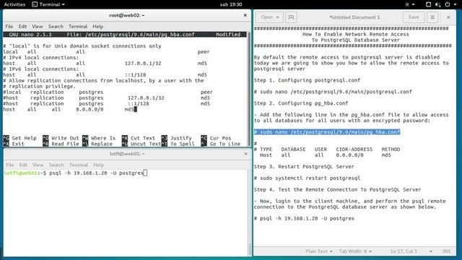Open the Tab Width dropdown
Image resolution: width=462 pixels, height=260 pixels.
[x=355, y=251]
